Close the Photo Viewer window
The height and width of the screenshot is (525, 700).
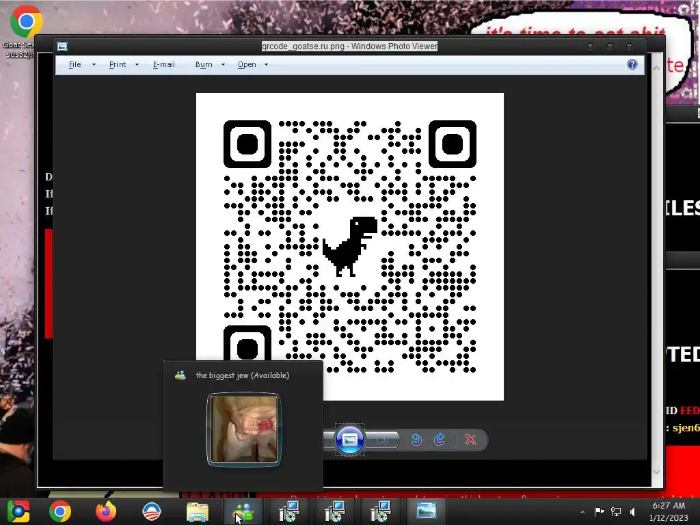pyautogui.click(x=630, y=46)
